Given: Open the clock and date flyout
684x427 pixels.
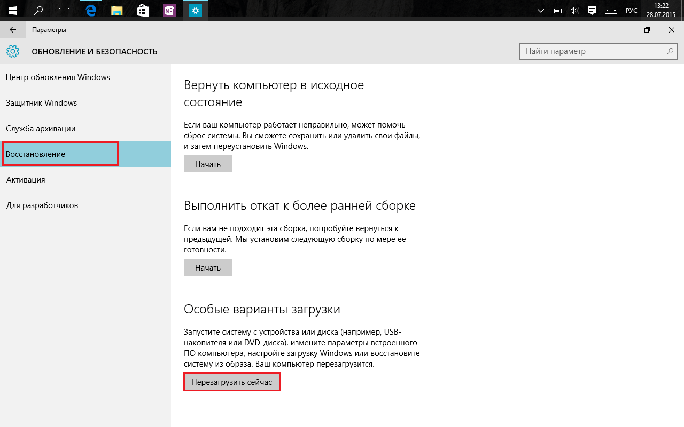Looking at the screenshot, I should [661, 10].
